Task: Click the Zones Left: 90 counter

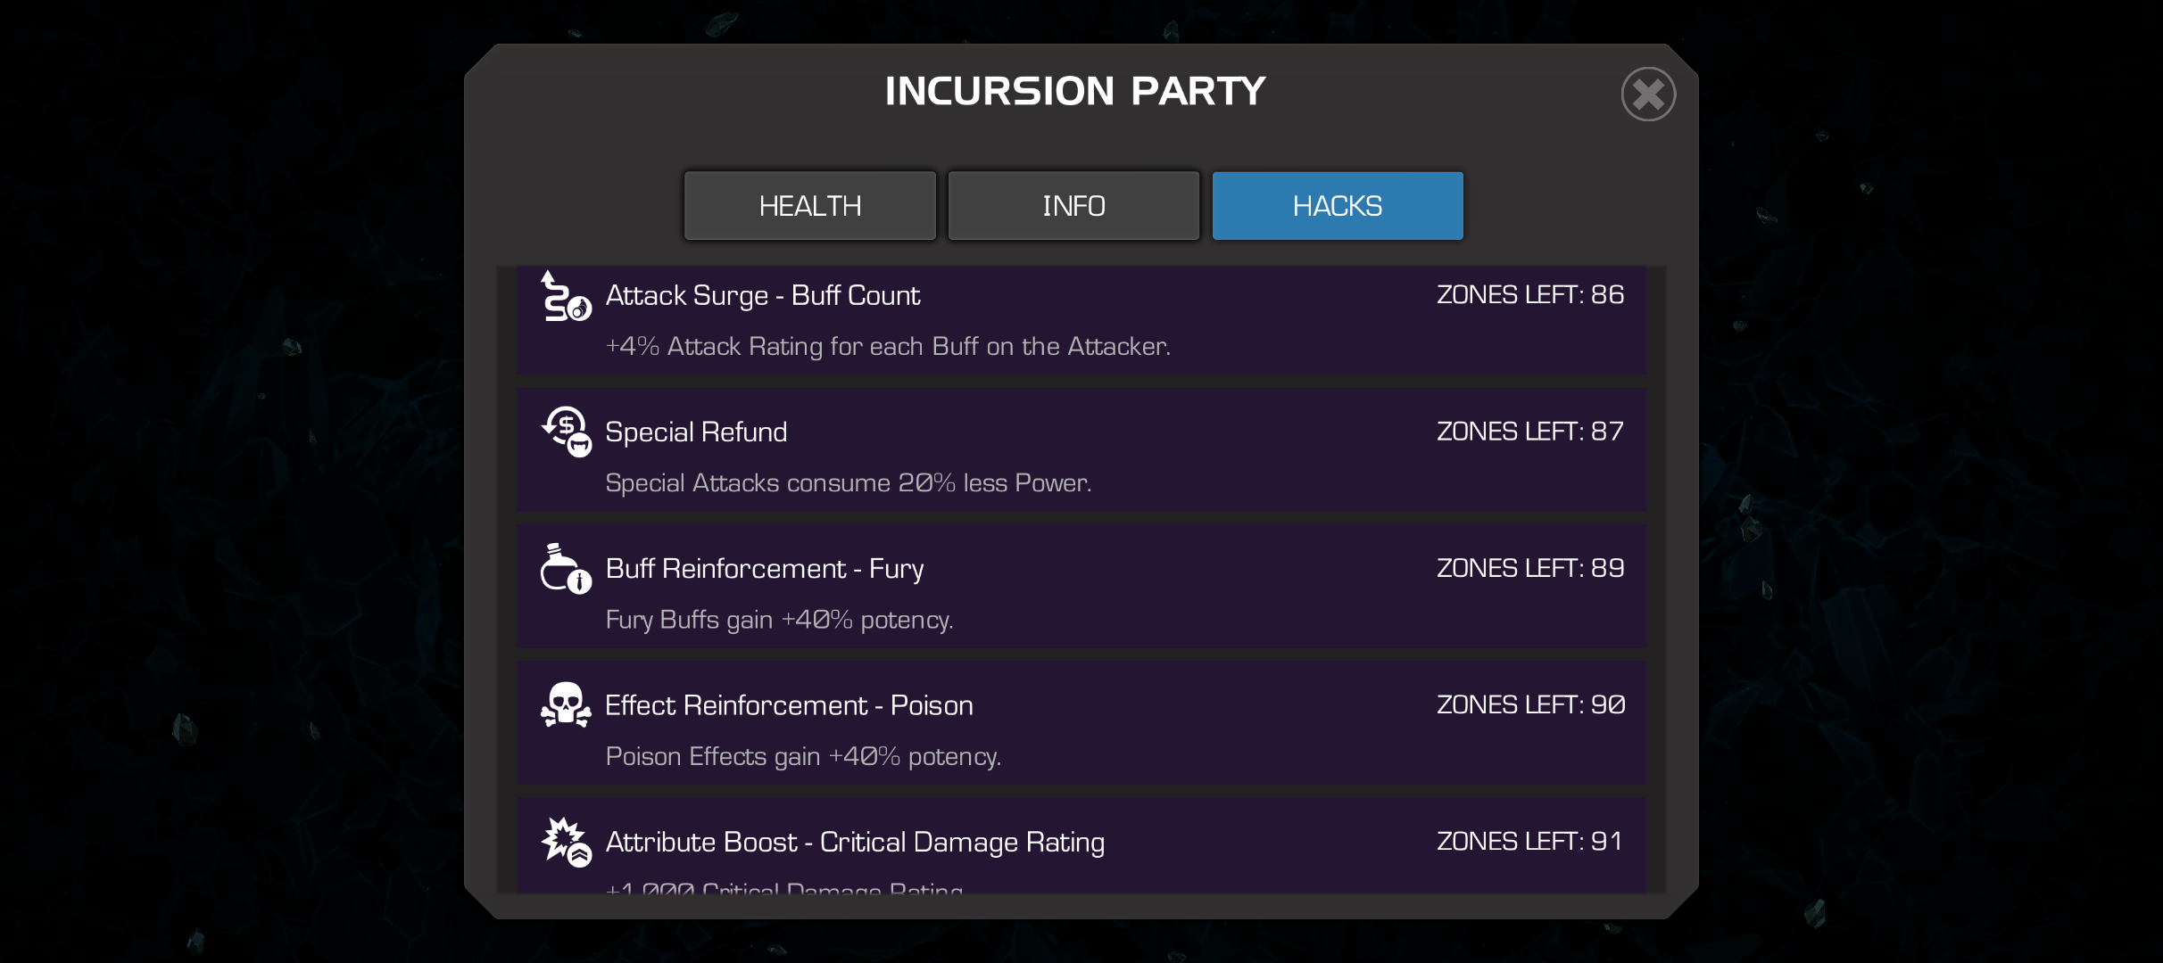Action: [x=1530, y=704]
